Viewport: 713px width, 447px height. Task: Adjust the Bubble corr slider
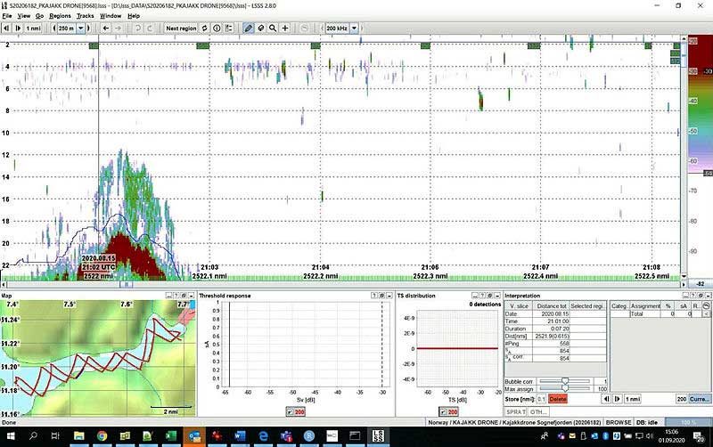click(564, 380)
